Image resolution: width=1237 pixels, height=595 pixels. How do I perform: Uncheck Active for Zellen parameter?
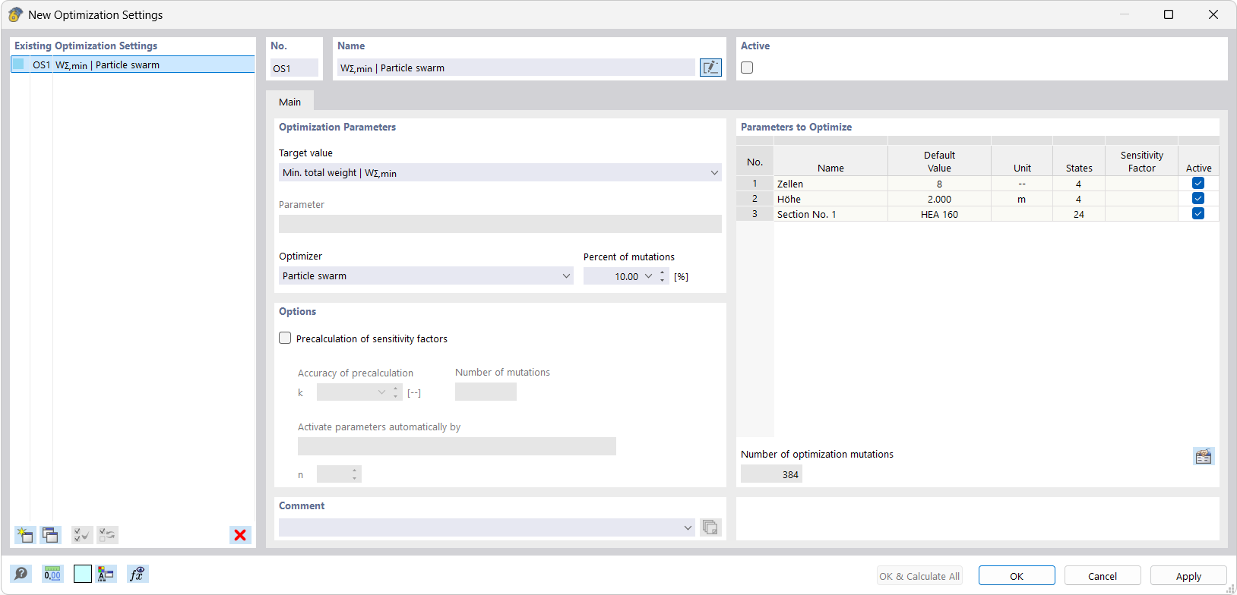(1198, 183)
